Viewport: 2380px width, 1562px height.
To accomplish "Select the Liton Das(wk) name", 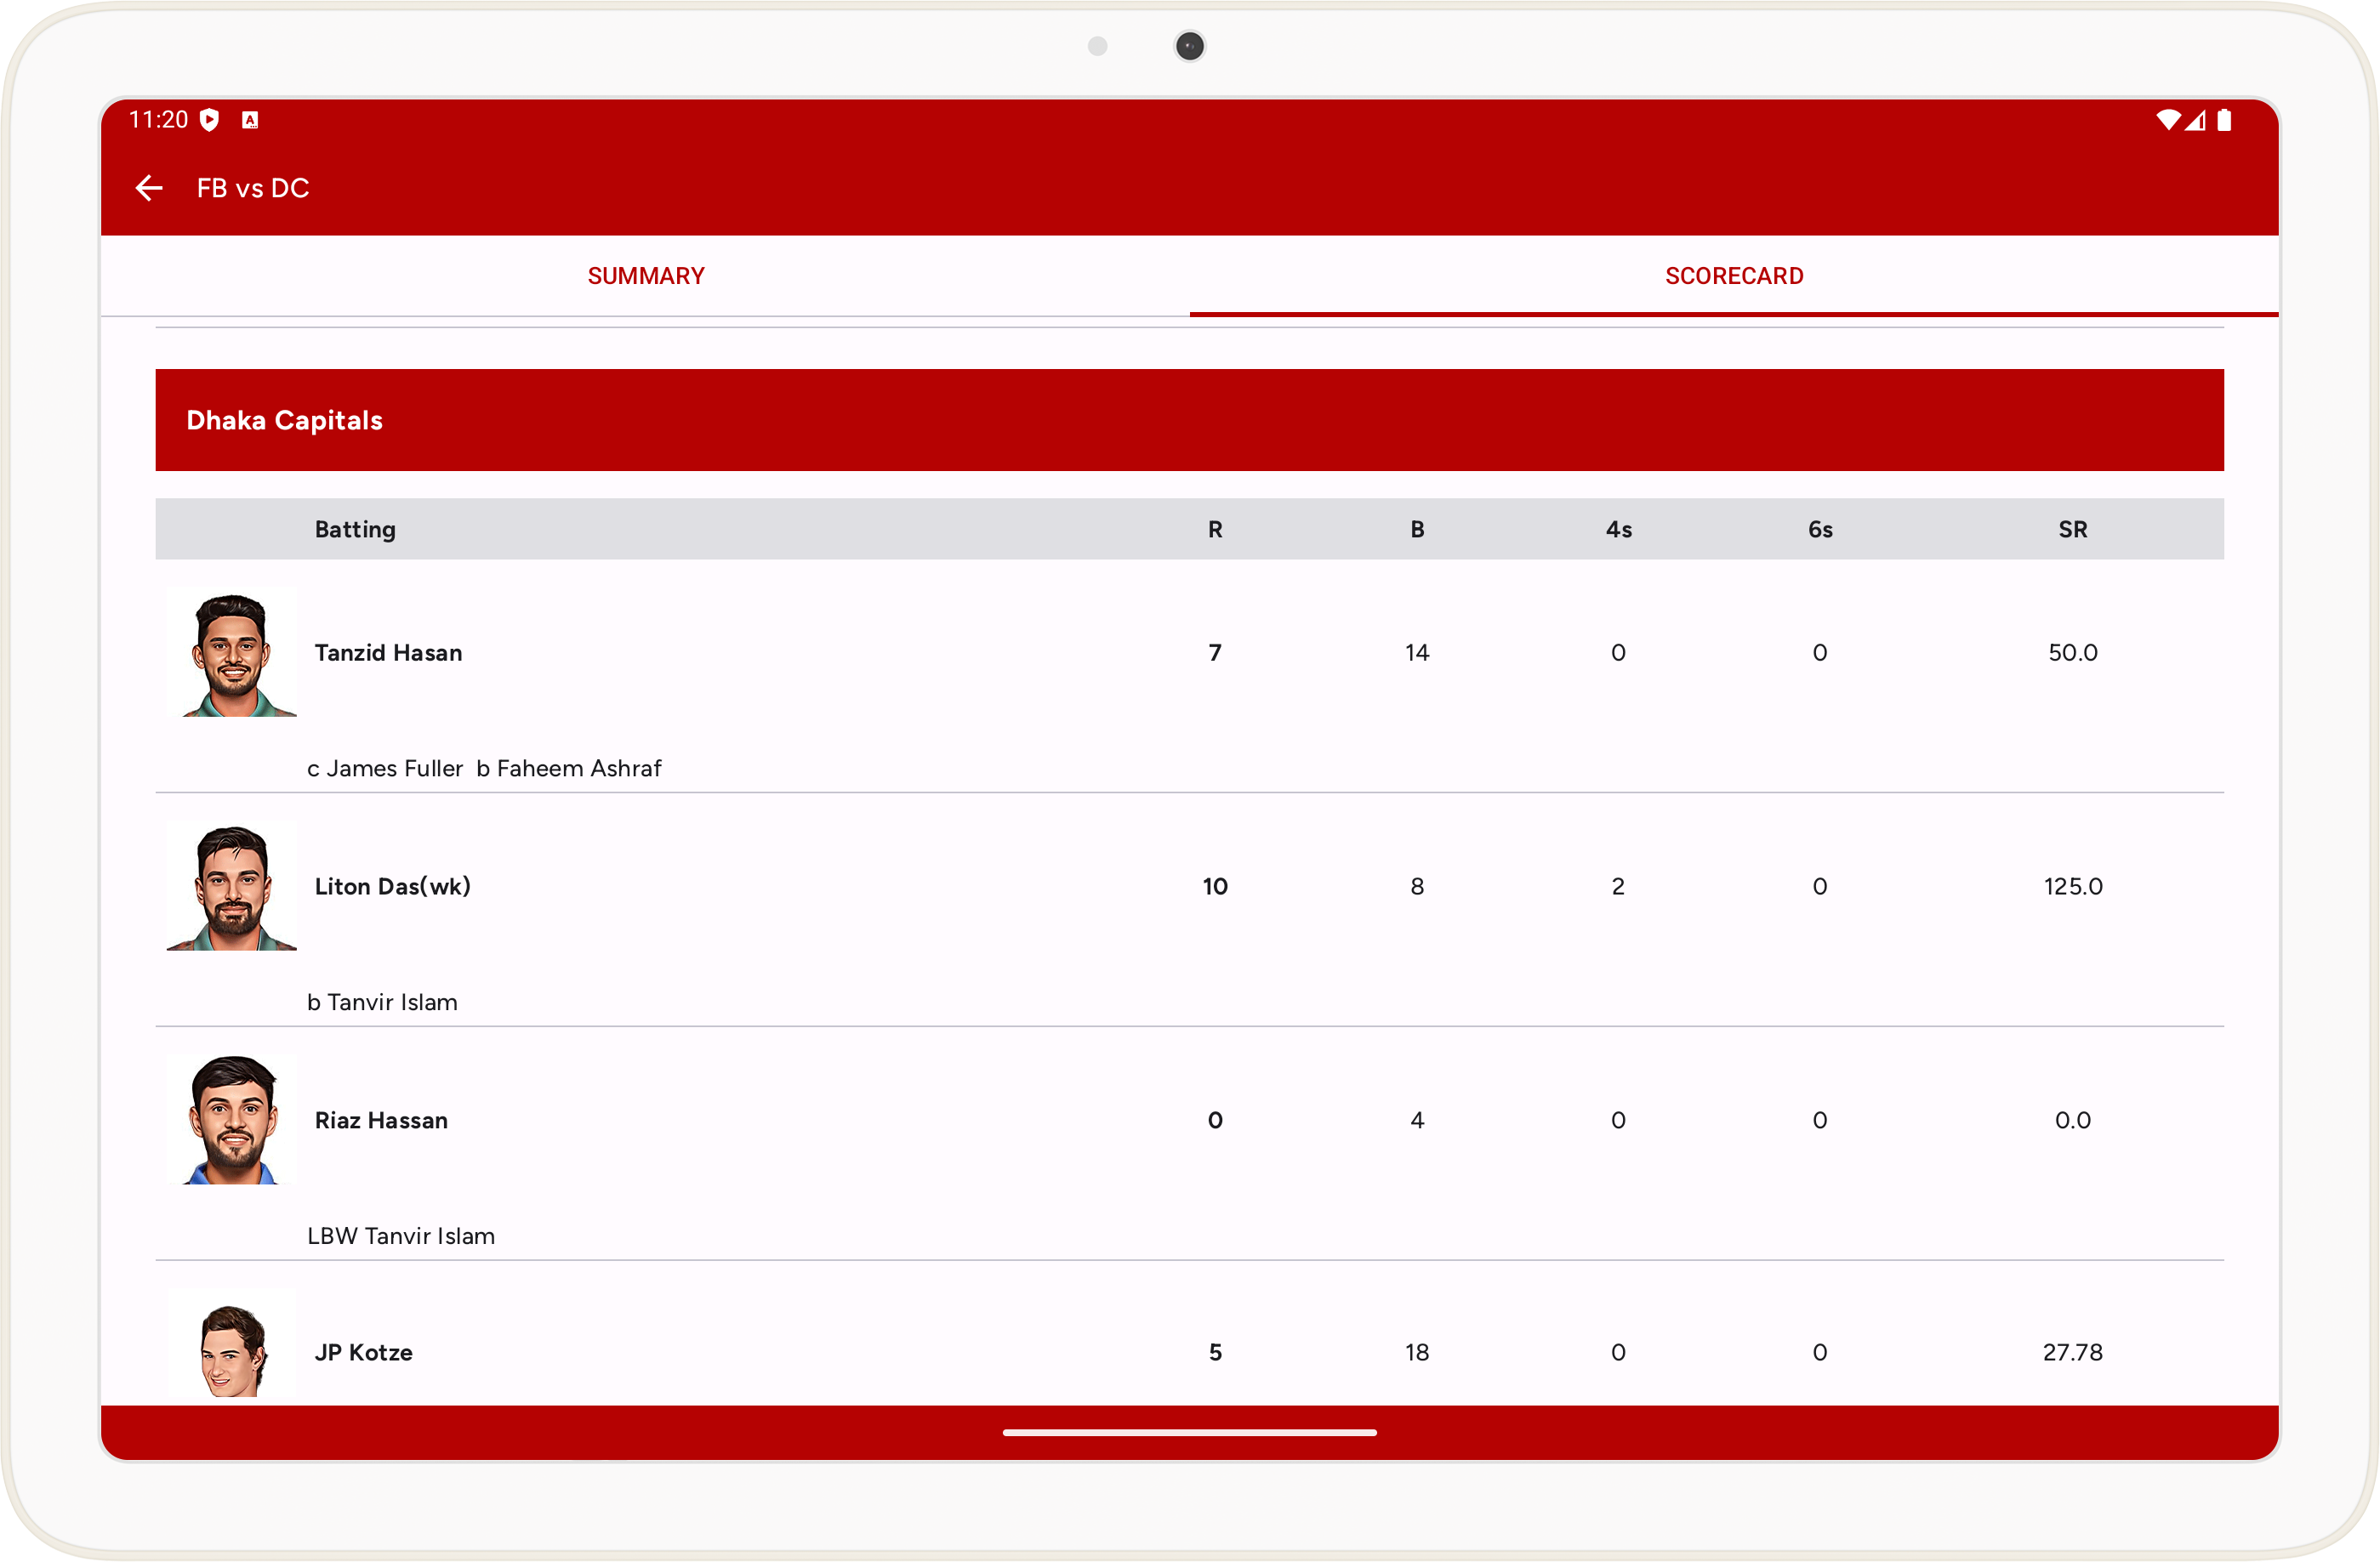I will 392,886.
